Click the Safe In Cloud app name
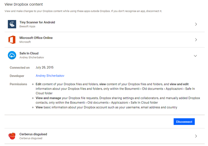Viewport: 208px width, 146px height. (29, 53)
